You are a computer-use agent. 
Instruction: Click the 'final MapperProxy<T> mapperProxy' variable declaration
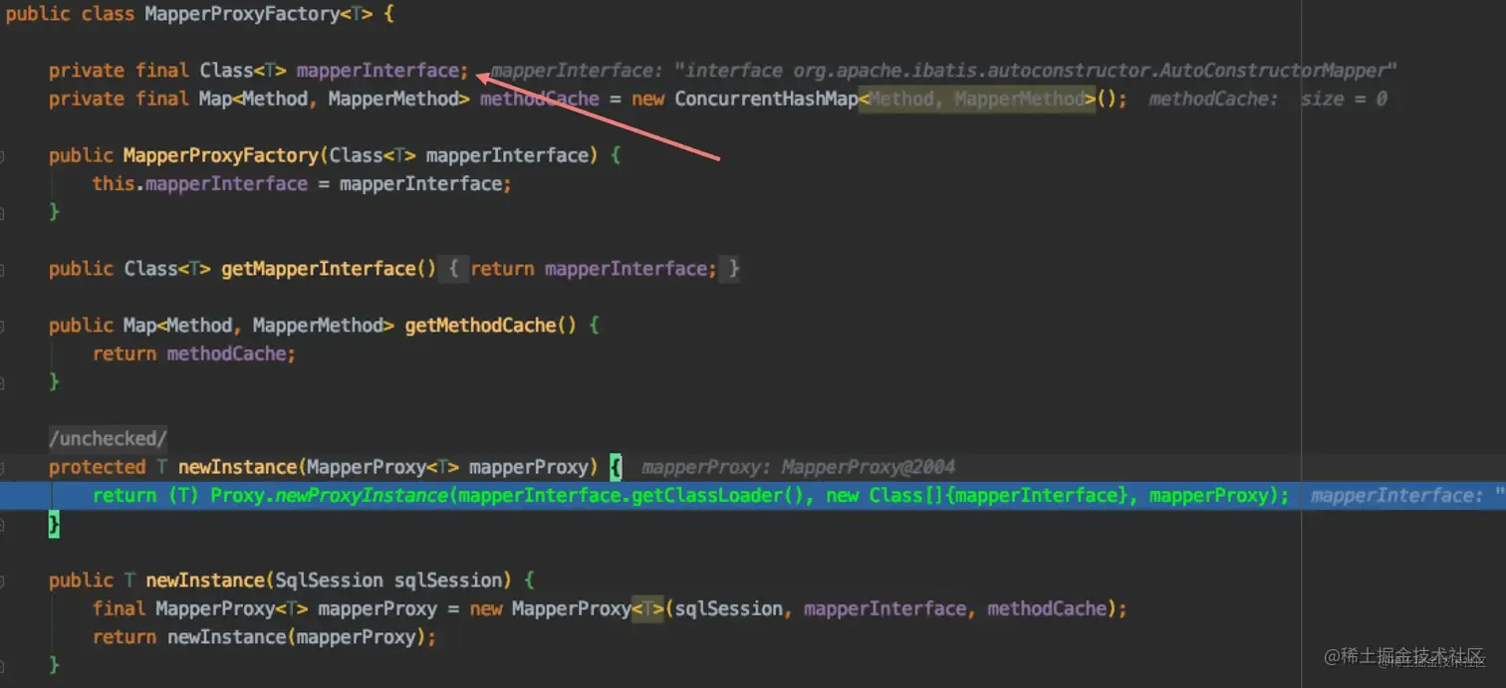(x=265, y=608)
